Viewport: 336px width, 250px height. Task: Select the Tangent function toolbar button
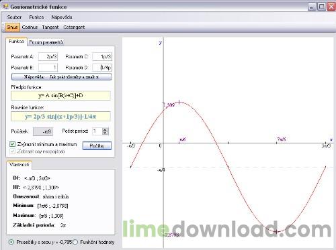(50, 27)
